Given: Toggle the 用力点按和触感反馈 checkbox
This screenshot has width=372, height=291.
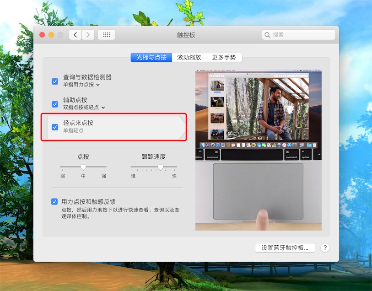Looking at the screenshot, I should coord(54,202).
